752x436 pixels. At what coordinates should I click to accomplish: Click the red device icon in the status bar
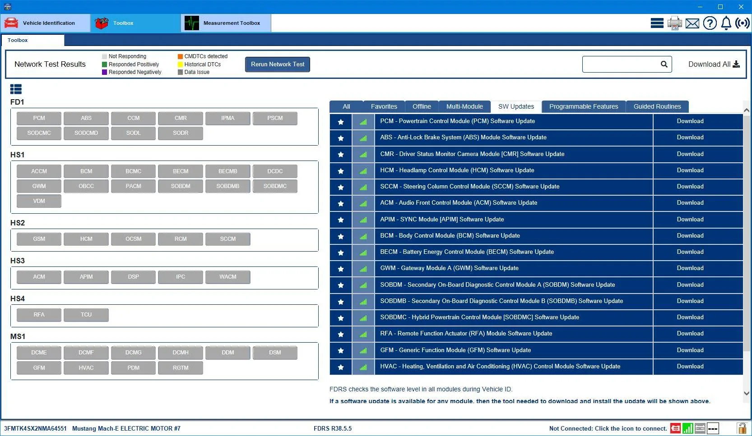[x=675, y=428]
